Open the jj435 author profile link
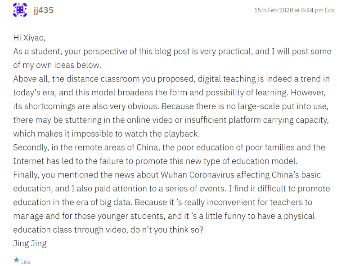 (43, 10)
